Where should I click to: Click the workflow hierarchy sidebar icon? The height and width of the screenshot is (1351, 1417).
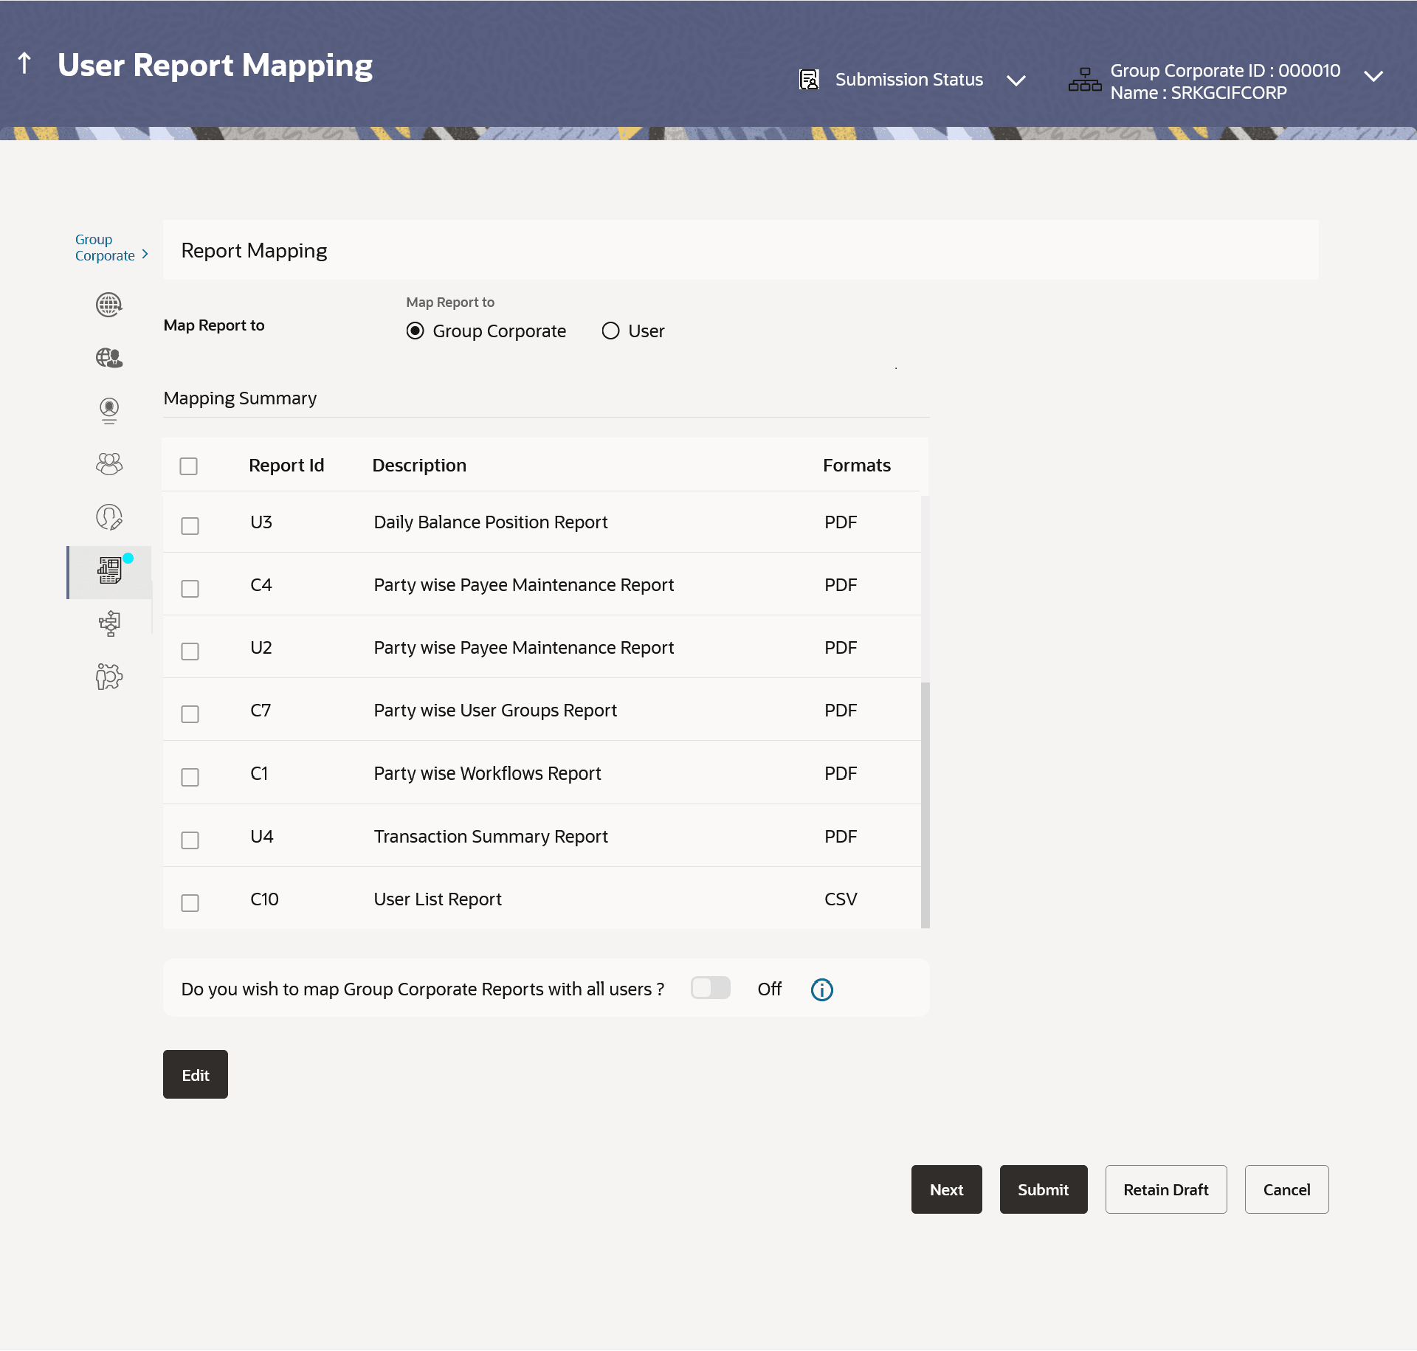point(109,623)
